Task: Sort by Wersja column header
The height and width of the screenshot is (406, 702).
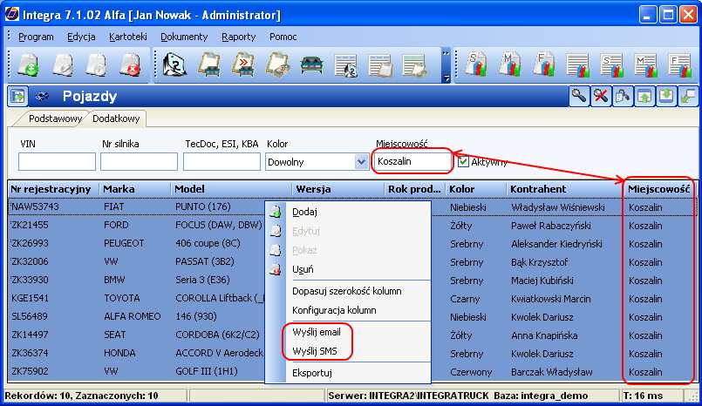Action: [338, 189]
